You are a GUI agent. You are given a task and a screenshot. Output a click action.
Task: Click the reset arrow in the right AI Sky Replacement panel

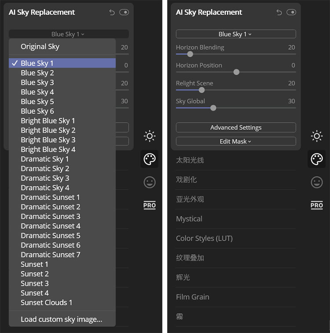pos(279,12)
